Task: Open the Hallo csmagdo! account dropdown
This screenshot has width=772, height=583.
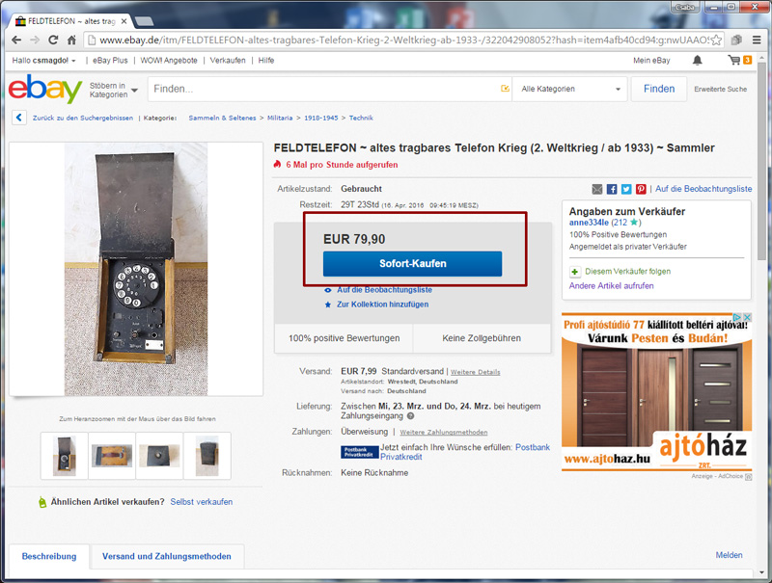Action: click(43, 61)
